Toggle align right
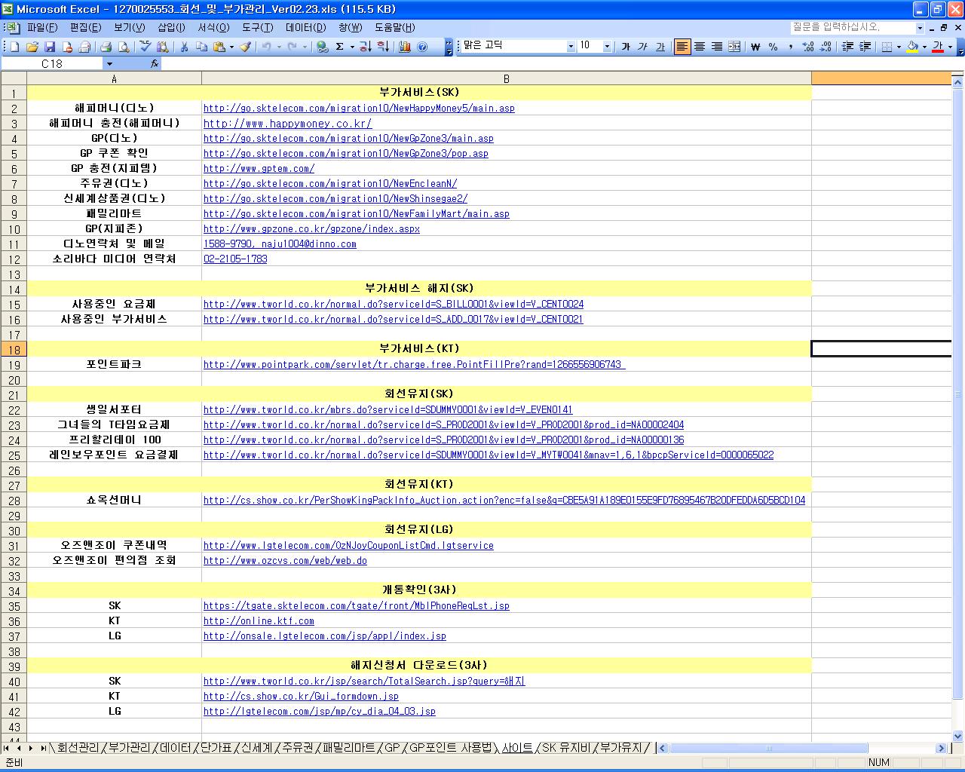This screenshot has width=965, height=772. (717, 47)
